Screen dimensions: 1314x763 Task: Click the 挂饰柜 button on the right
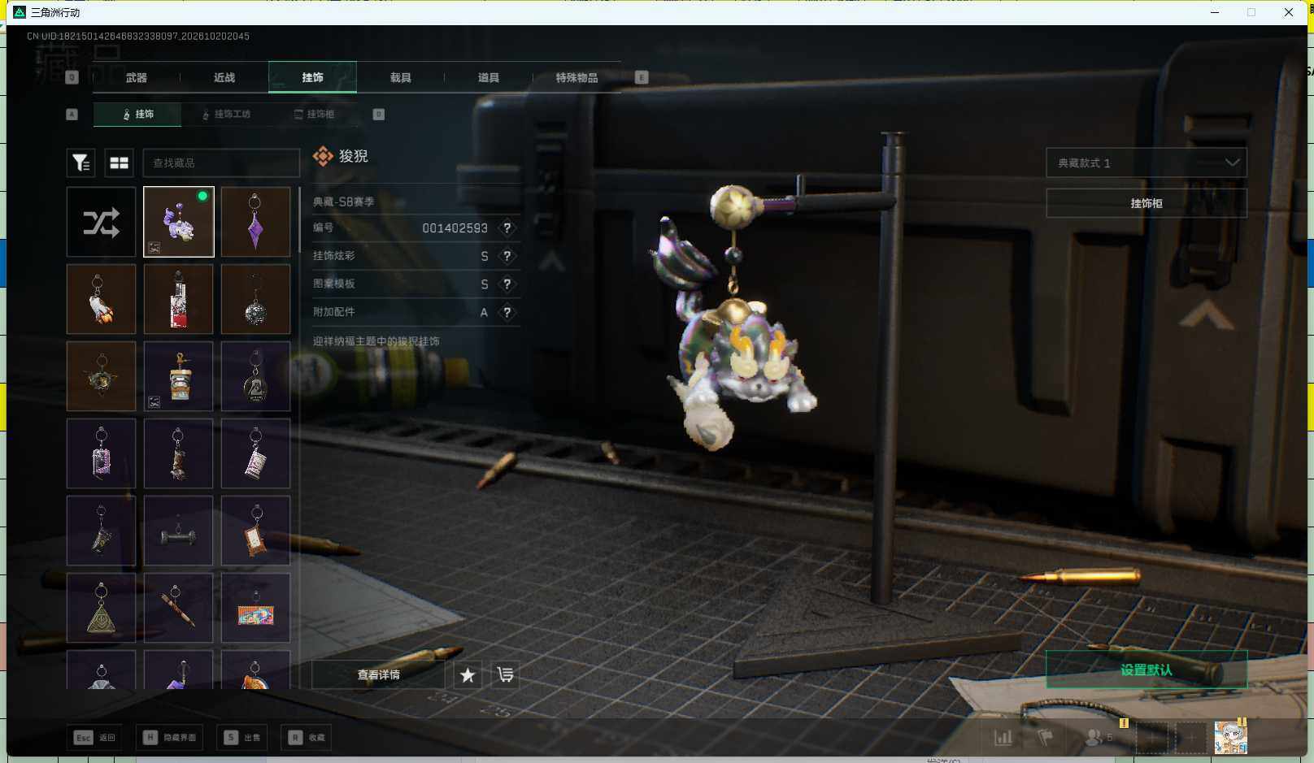[x=1146, y=203]
